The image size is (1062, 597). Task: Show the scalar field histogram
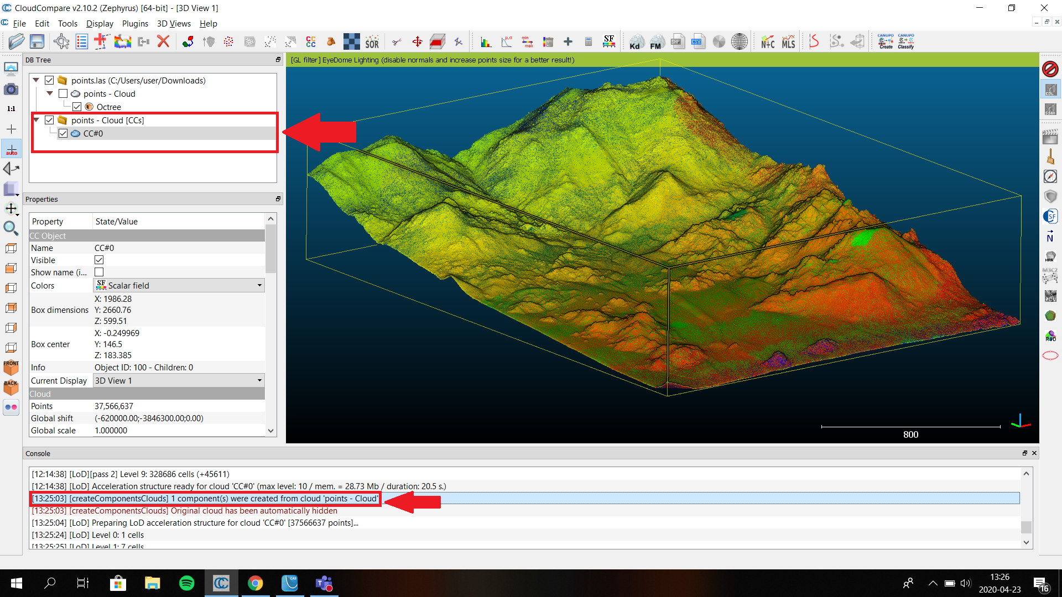point(486,41)
